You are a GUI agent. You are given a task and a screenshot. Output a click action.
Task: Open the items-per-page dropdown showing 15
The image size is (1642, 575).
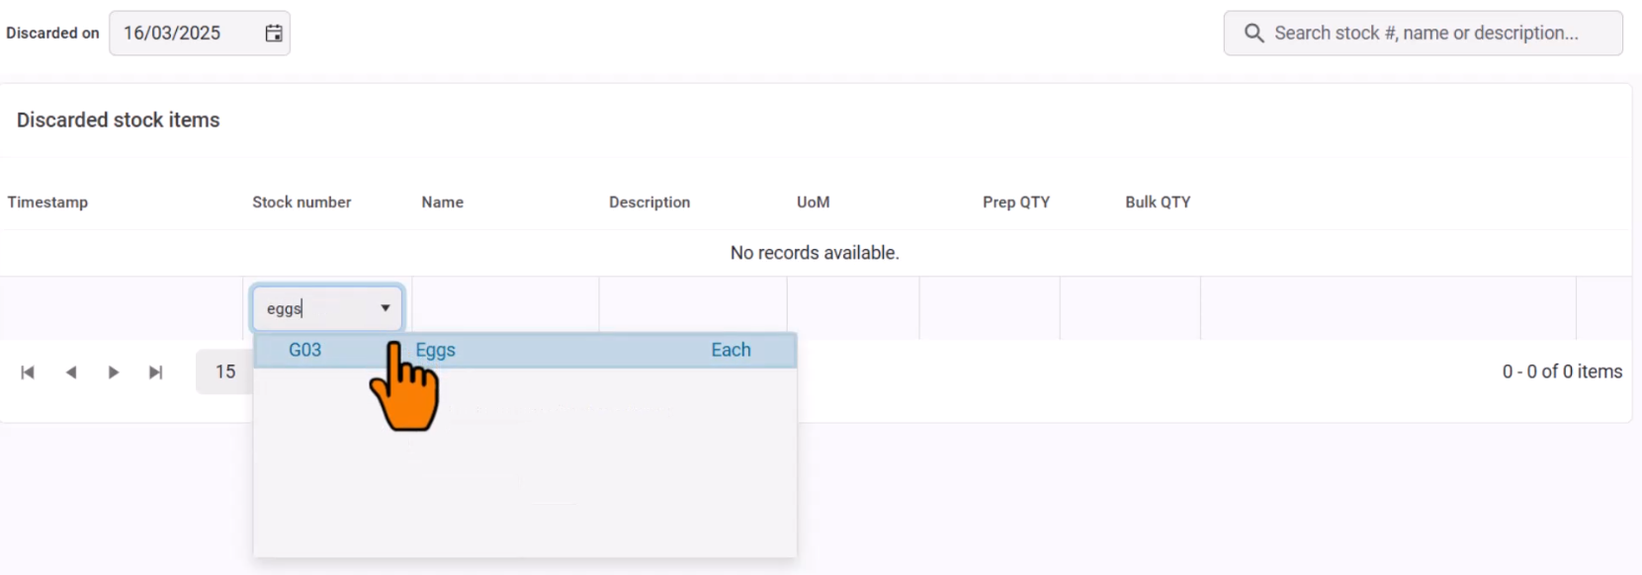coord(225,372)
